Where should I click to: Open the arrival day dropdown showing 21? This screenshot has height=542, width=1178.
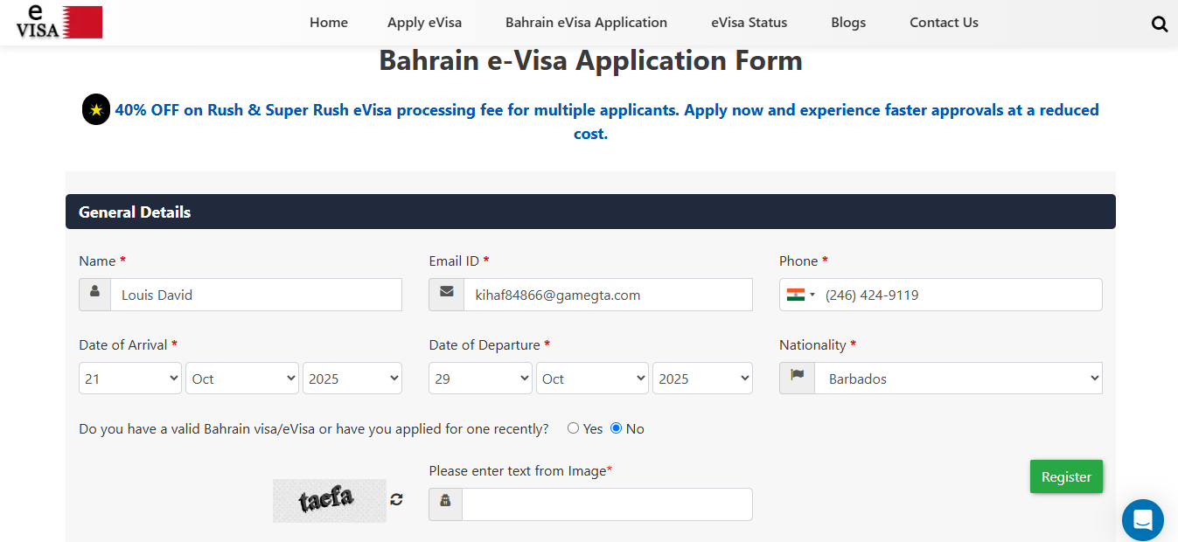(x=130, y=379)
